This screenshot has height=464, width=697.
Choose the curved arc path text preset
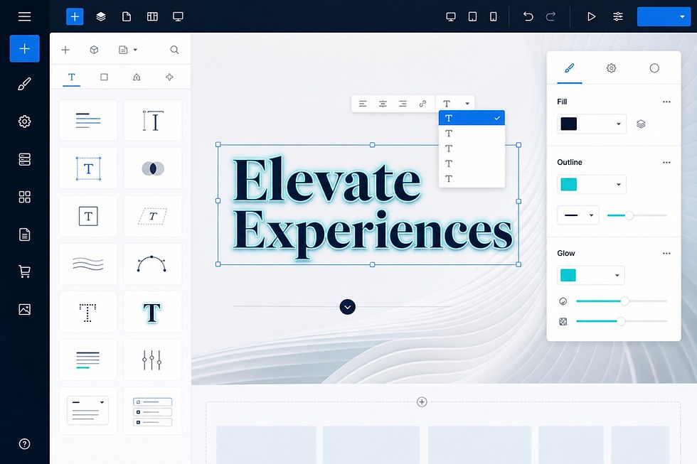coord(153,264)
